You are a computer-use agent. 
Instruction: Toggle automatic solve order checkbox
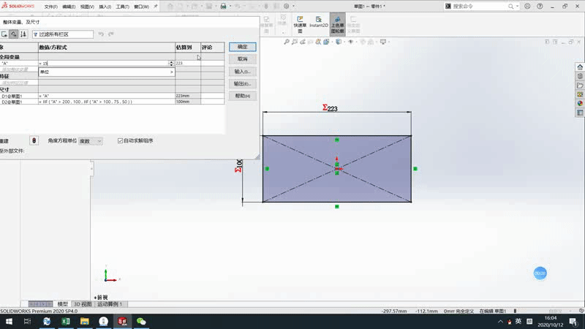point(121,140)
